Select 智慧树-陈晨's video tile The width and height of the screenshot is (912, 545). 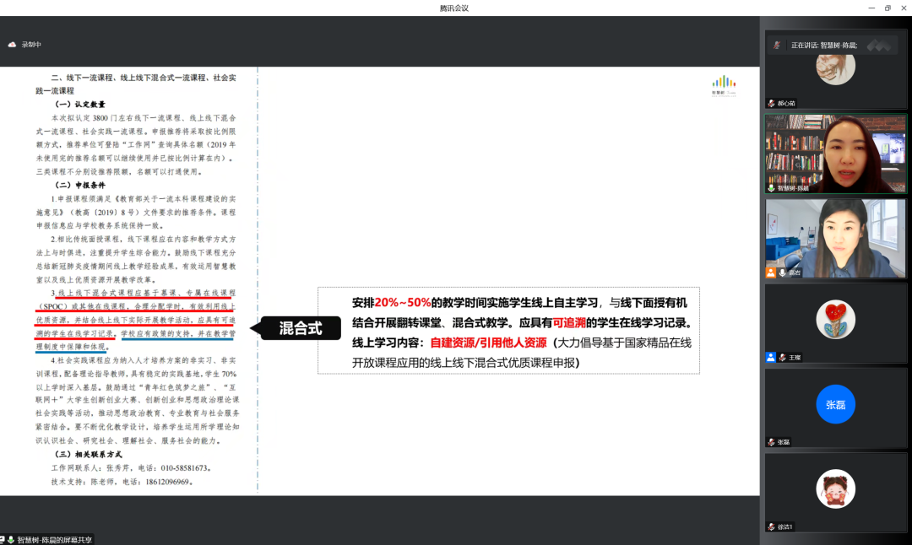(835, 153)
